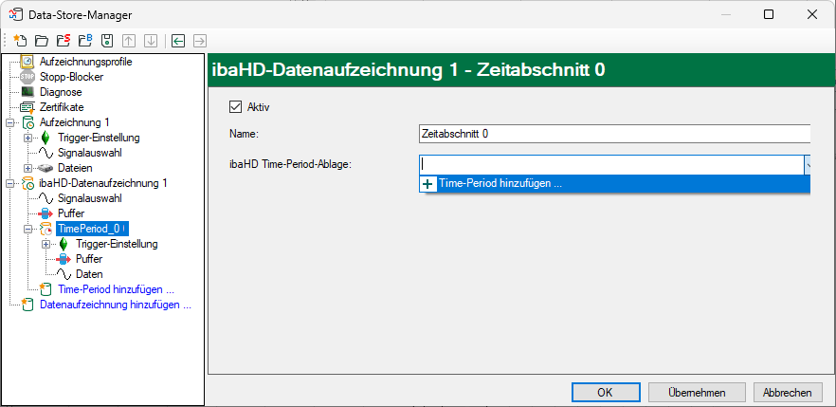Click the folder icon with blue B

(x=84, y=41)
